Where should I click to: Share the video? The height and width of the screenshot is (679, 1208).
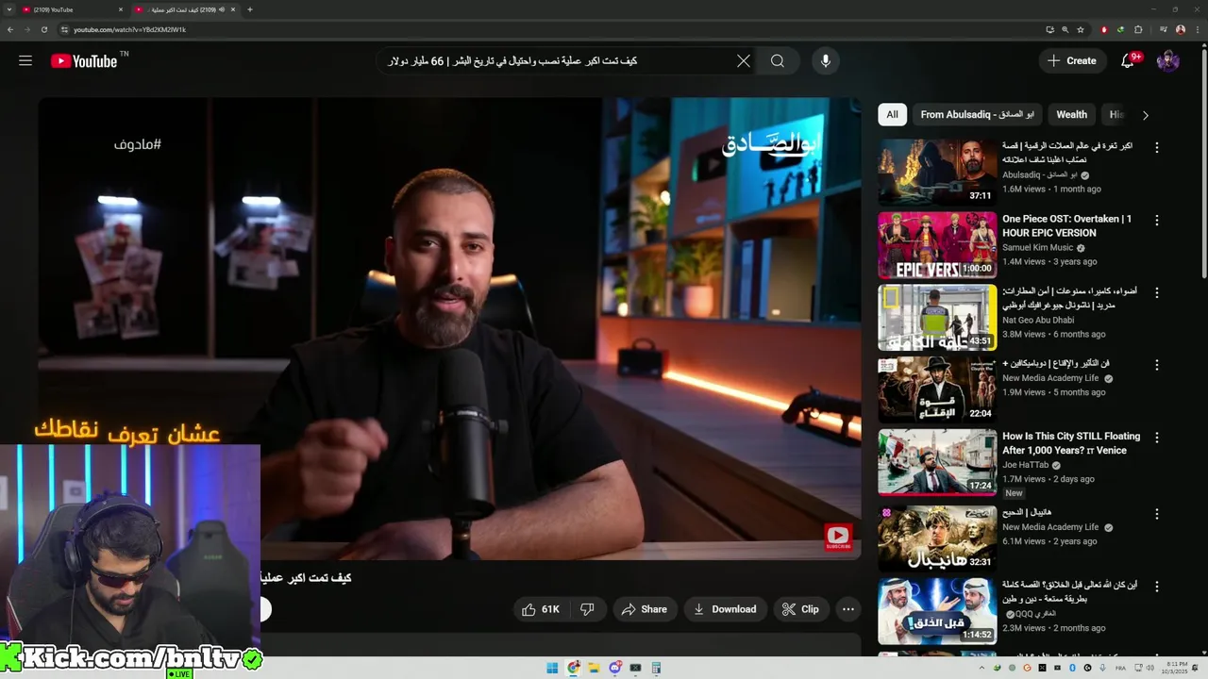click(x=644, y=609)
